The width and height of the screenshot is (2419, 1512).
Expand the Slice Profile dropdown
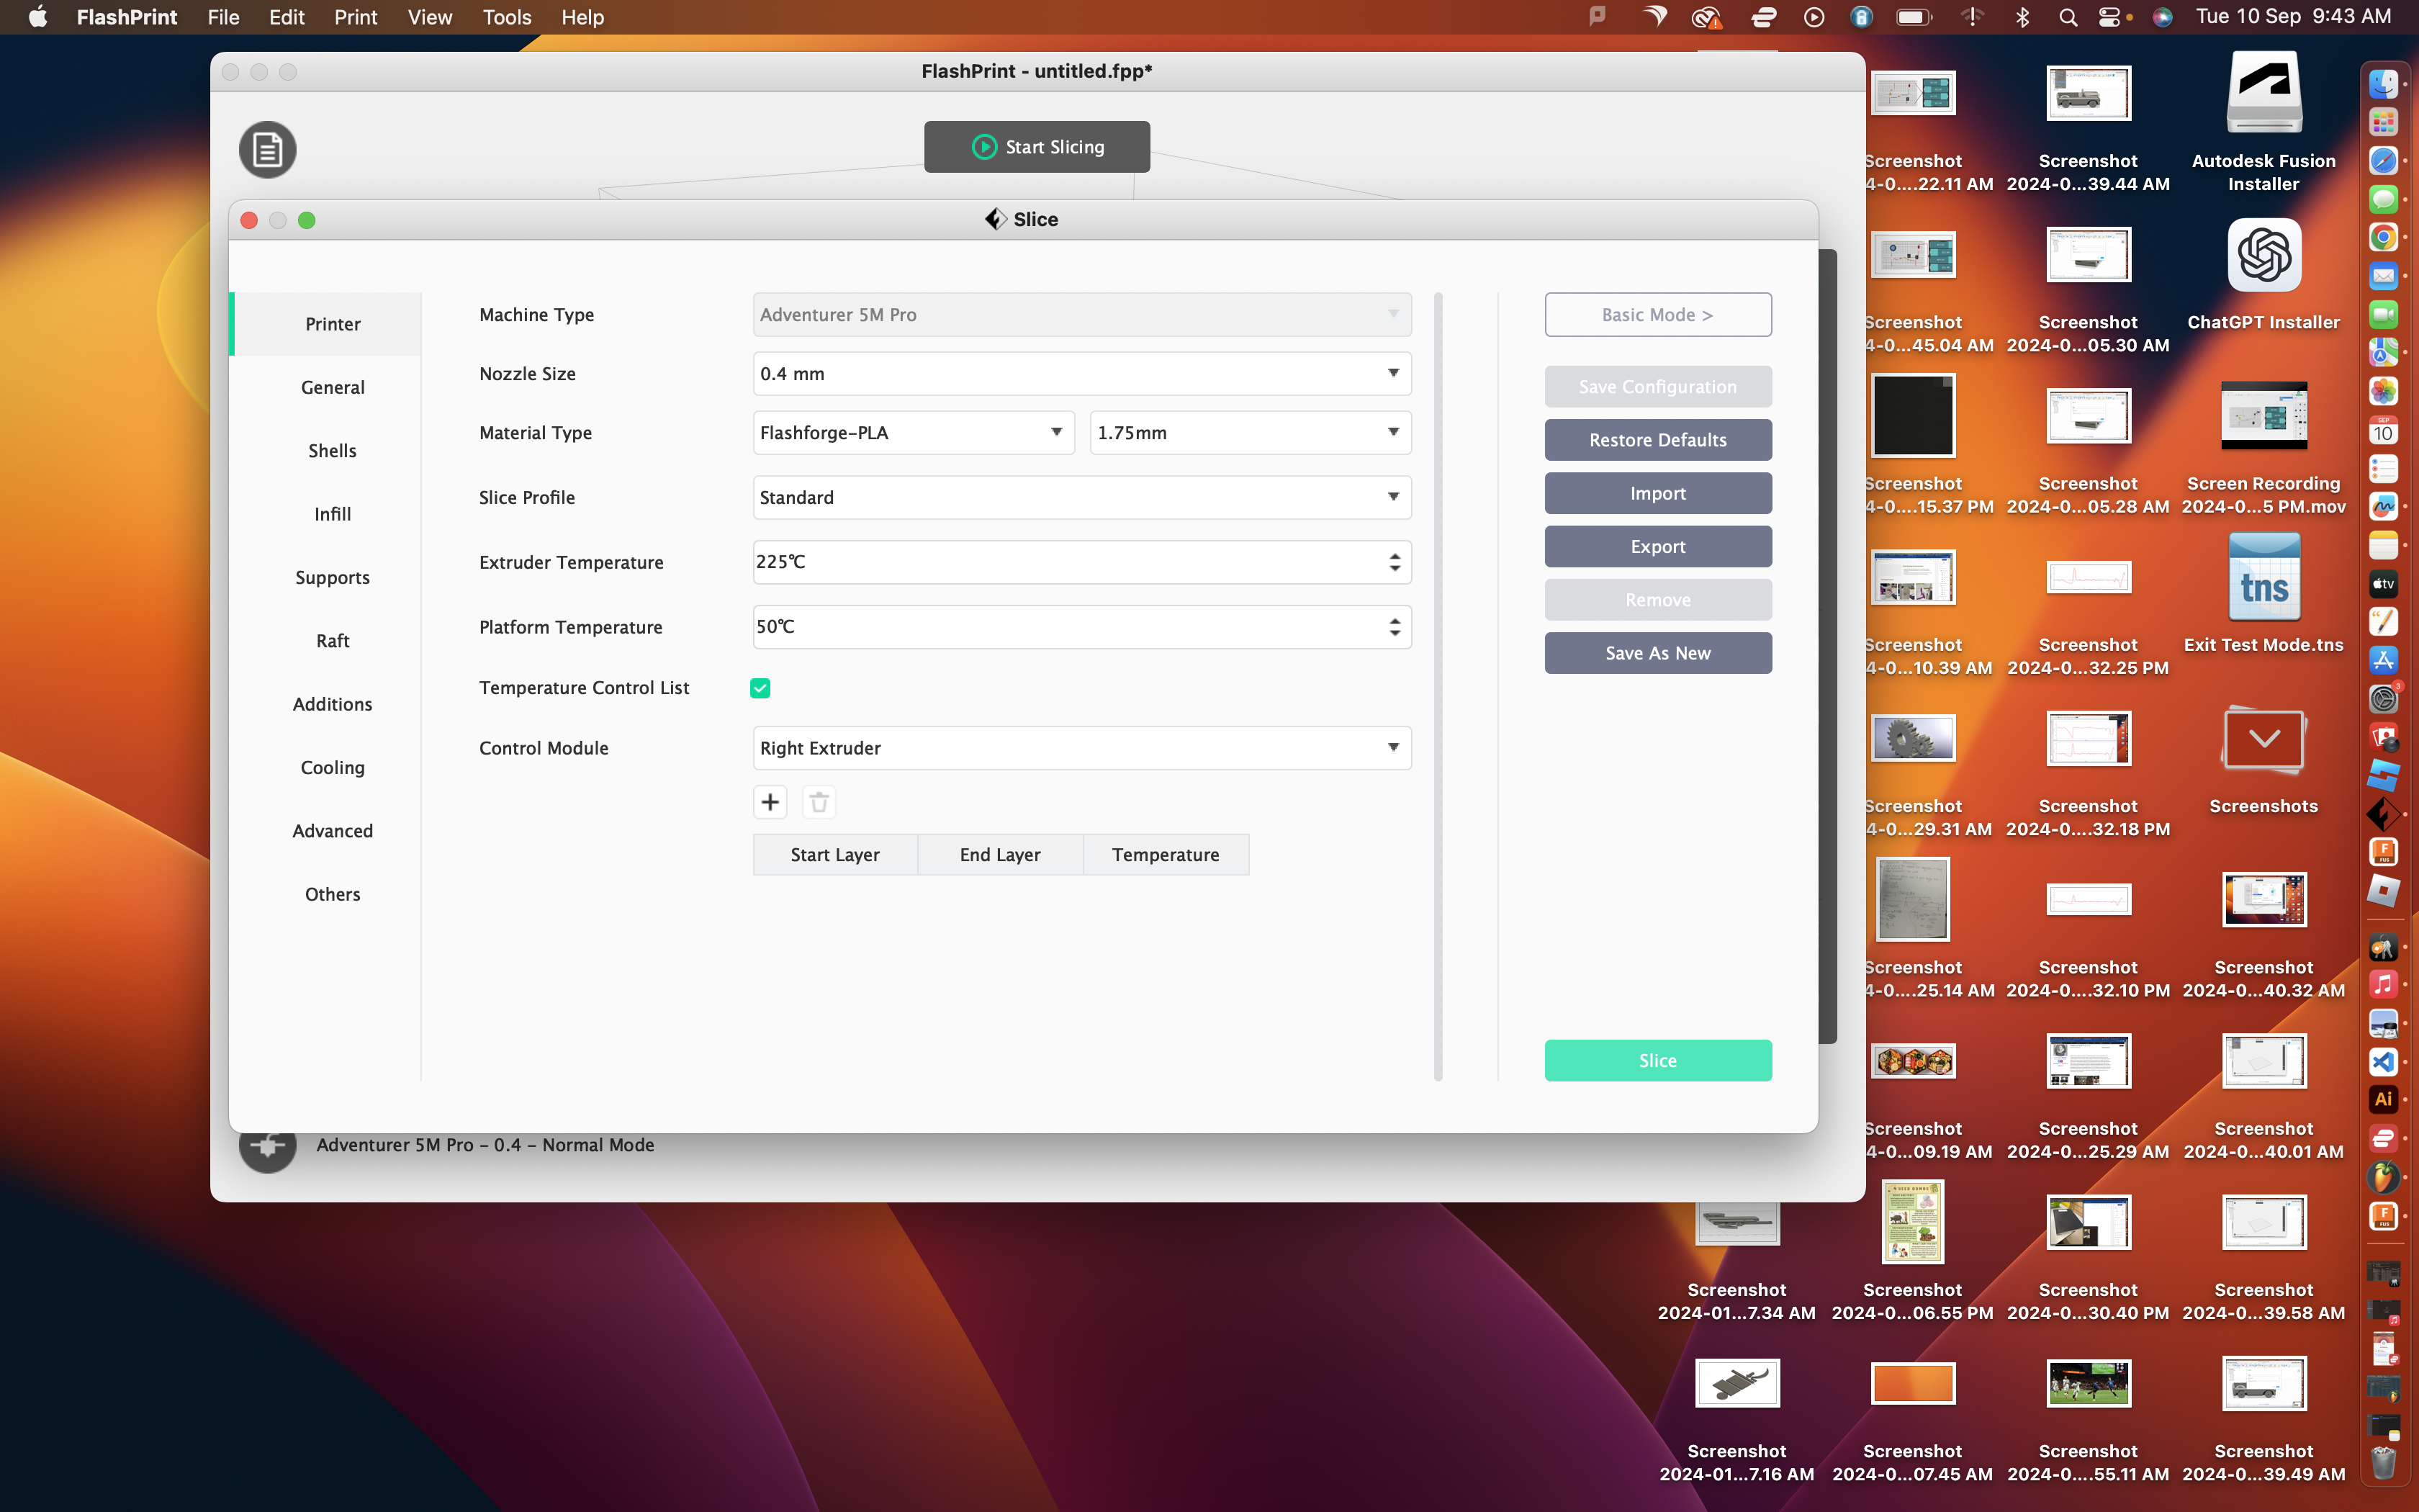pos(1081,498)
